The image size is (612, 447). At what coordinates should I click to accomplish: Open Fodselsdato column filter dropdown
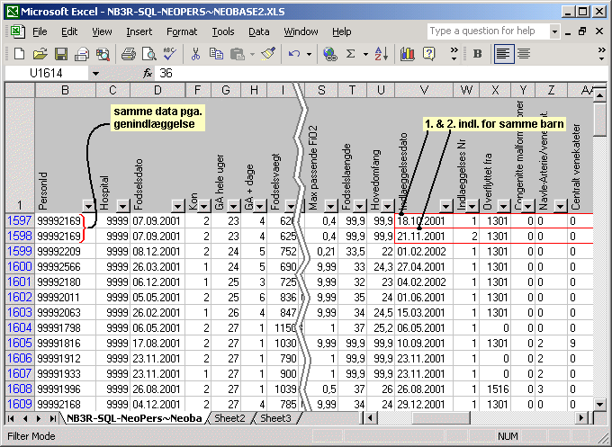(177, 206)
